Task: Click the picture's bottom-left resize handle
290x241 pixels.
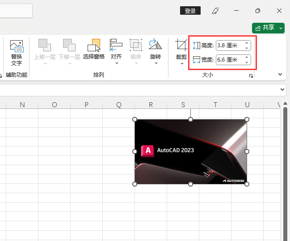Action: [134, 184]
